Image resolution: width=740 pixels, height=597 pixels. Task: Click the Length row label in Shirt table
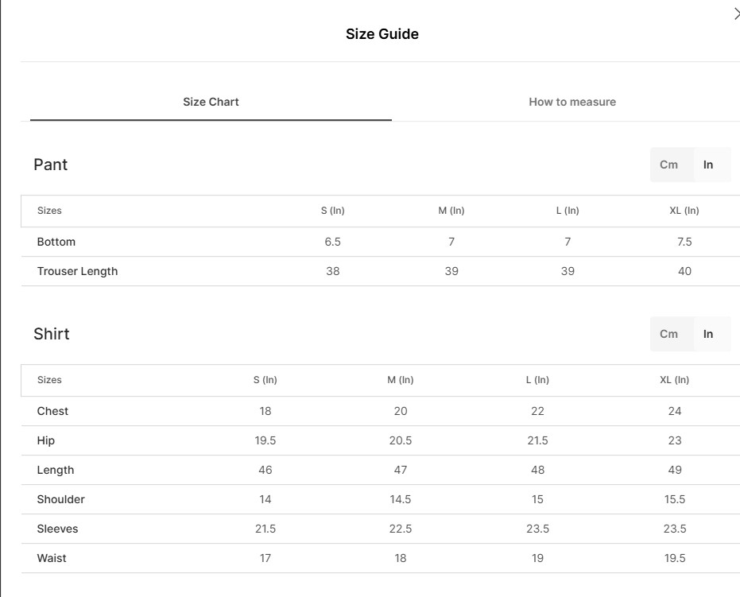[56, 470]
